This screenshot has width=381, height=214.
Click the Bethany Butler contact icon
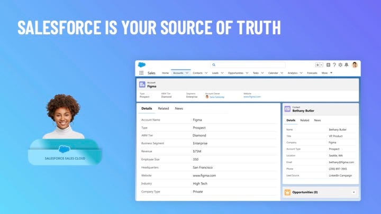coord(287,109)
